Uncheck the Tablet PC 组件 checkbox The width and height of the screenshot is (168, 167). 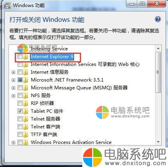pos(20,111)
